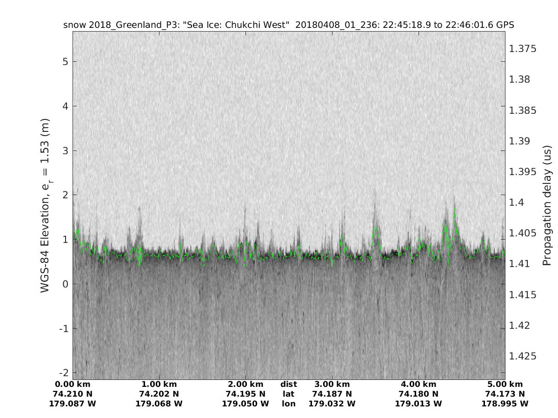Viewport: 558px width, 418px height.
Task: Click the 179.087 W longitude label
Action: 73,404
